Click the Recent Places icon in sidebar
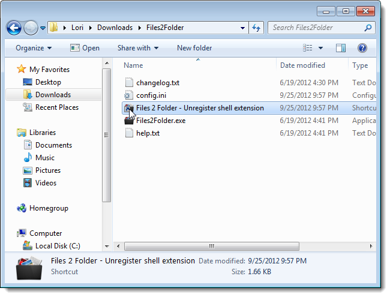The width and height of the screenshot is (390, 297). 28,107
